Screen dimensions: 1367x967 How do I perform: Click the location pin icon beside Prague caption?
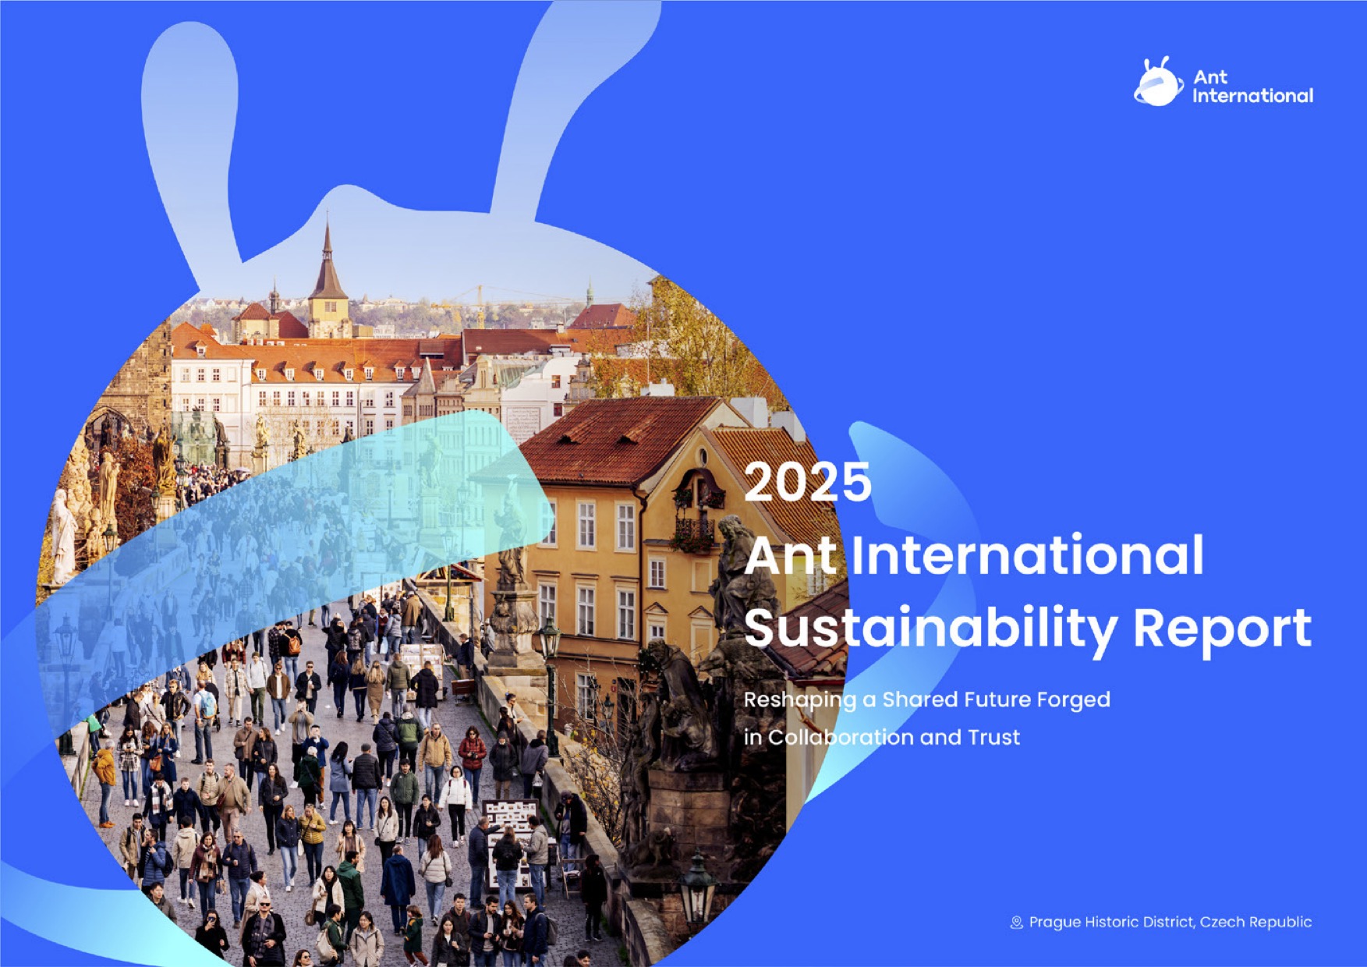pos(1016,923)
